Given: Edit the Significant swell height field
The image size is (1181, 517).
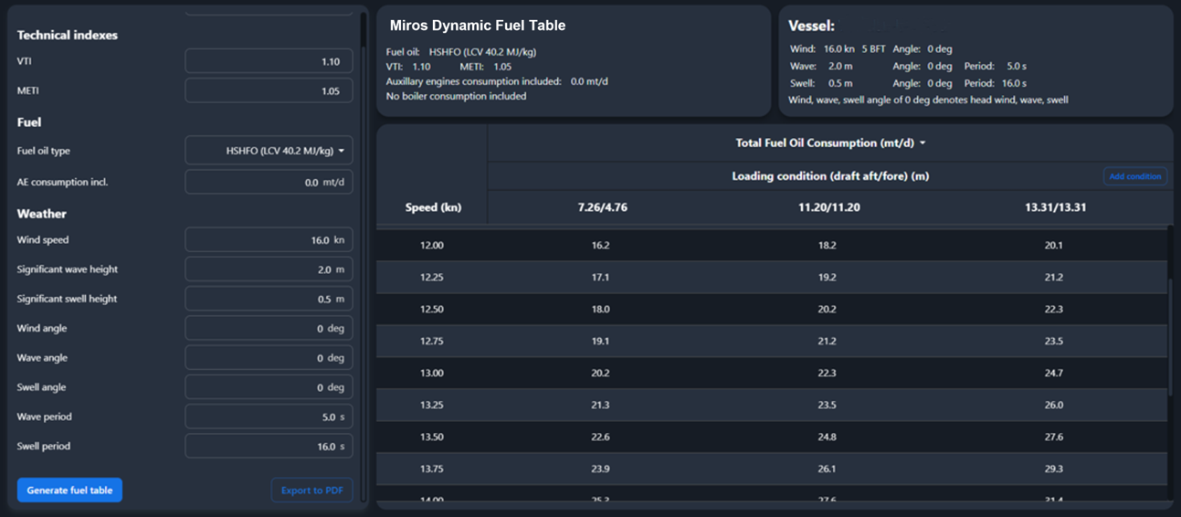Looking at the screenshot, I should pos(269,300).
